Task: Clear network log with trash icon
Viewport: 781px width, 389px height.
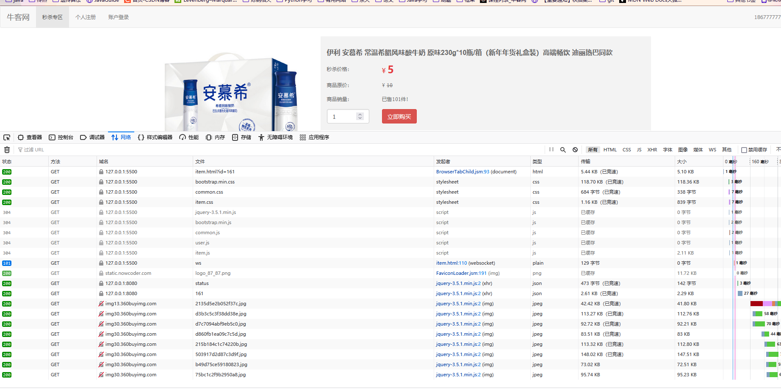Action: pyautogui.click(x=7, y=150)
